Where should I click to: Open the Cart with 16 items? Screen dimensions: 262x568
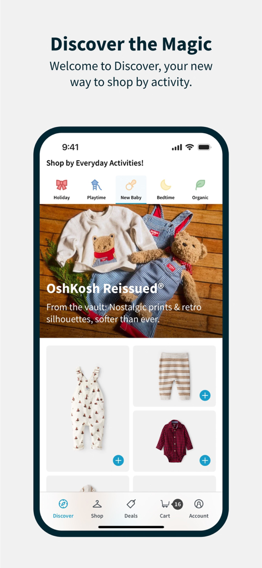[x=165, y=508]
